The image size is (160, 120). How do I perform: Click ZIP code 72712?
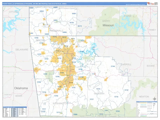tap(66, 46)
